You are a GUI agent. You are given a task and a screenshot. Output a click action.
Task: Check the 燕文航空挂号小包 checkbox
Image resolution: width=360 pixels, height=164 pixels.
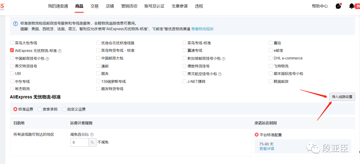(x=184, y=74)
